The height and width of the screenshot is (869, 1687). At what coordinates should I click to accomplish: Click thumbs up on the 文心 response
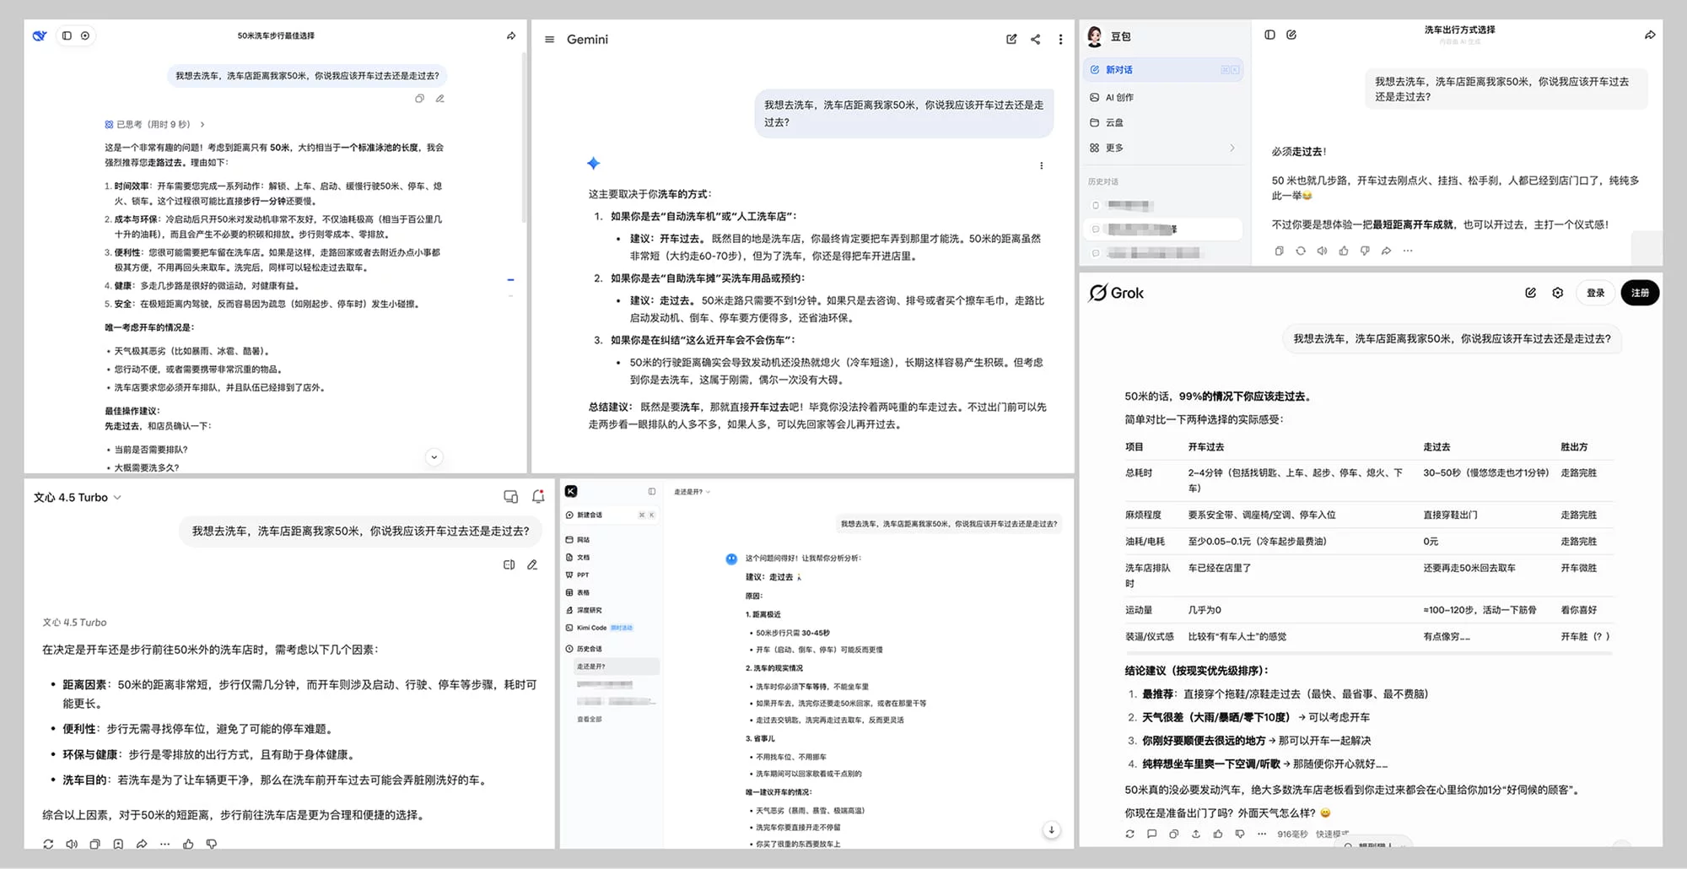[x=188, y=844]
